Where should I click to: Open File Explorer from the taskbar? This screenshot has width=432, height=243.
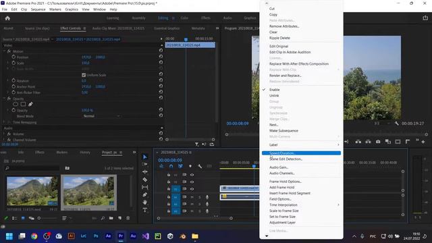(195, 236)
